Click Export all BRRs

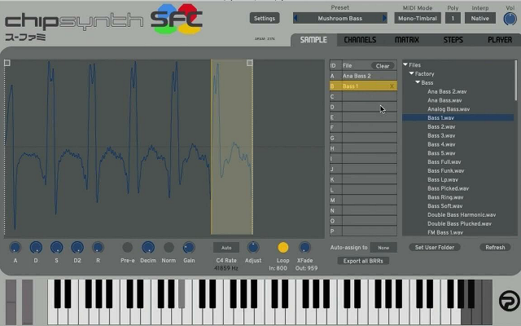point(363,261)
